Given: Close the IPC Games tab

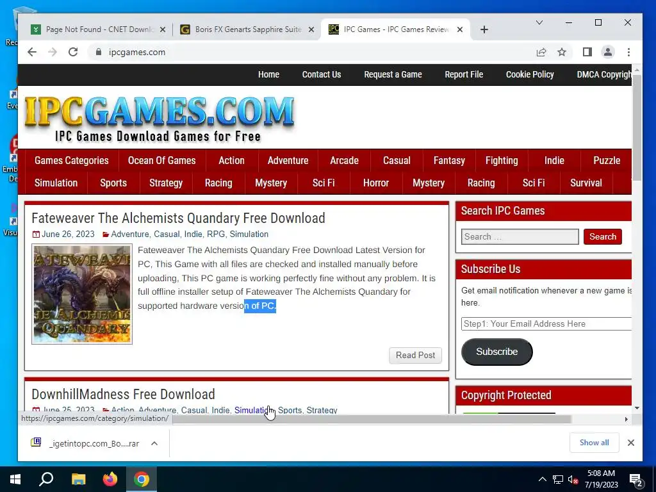Looking at the screenshot, I should [460, 29].
